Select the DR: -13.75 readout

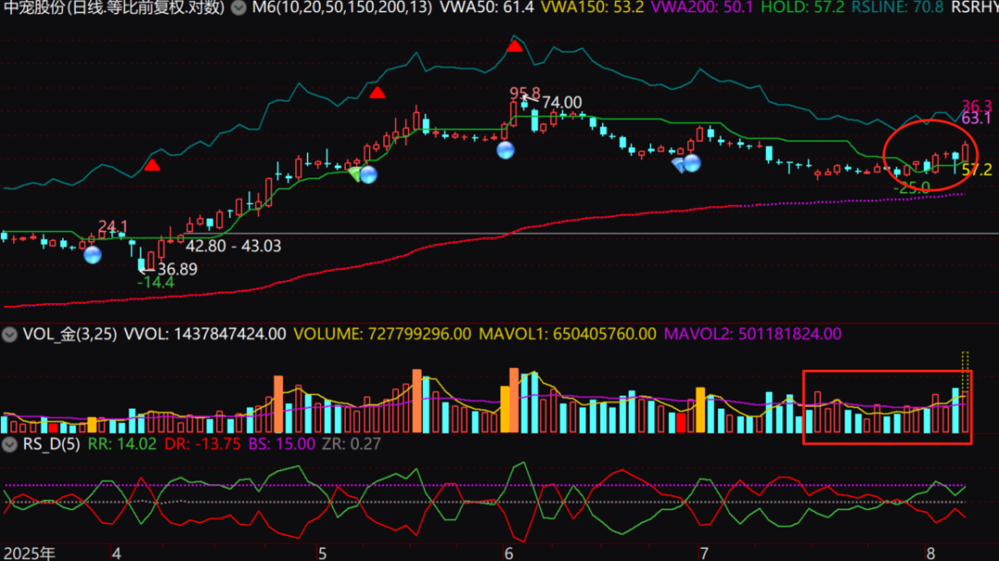click(203, 444)
